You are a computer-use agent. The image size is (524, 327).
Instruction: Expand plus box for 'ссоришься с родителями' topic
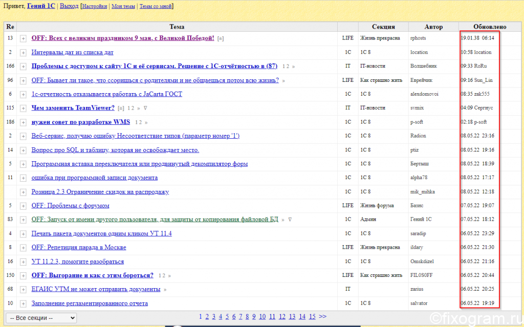(x=23, y=81)
